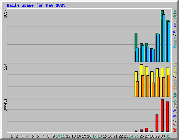The width and height of the screenshot is (179, 140).
Task: Click the yellow 'Visits' legend label
Action: tap(175, 69)
